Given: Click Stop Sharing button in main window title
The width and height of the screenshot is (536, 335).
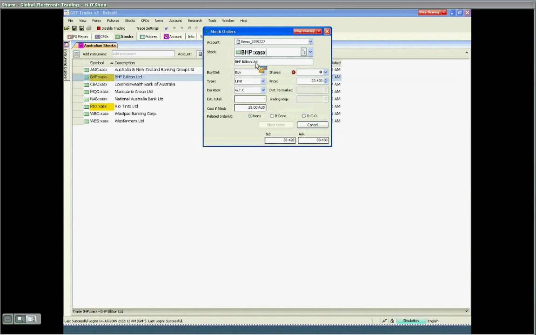Looking at the screenshot, I should 429,12.
